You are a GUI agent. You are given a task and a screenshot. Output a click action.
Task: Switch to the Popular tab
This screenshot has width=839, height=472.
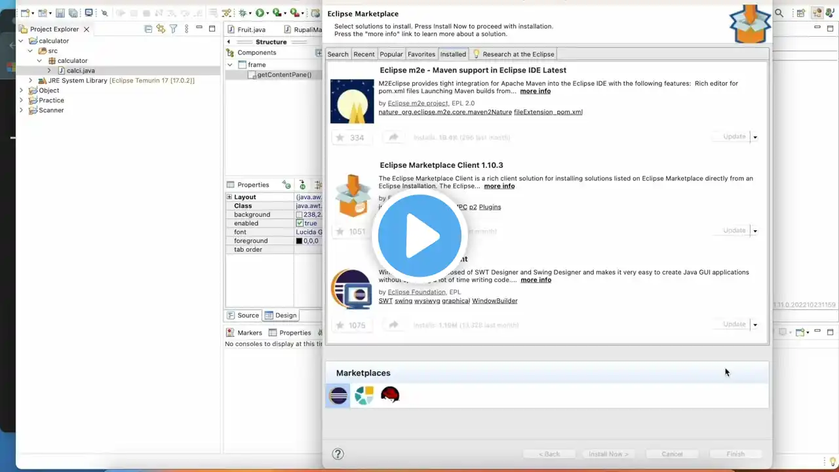click(391, 54)
